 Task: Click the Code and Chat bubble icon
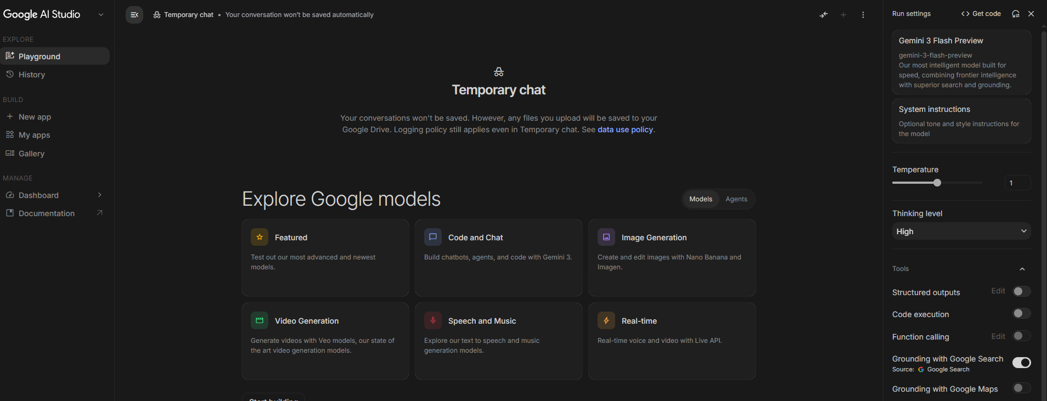point(433,237)
